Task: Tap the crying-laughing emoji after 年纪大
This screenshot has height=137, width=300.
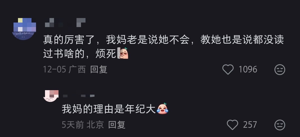Action: (x=162, y=108)
